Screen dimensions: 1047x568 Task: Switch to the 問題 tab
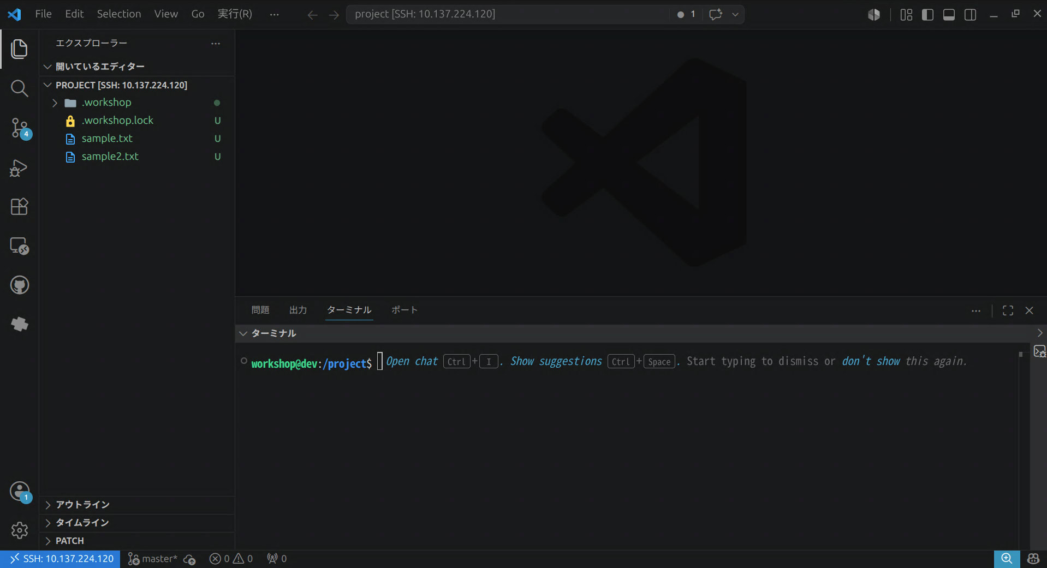(x=260, y=310)
